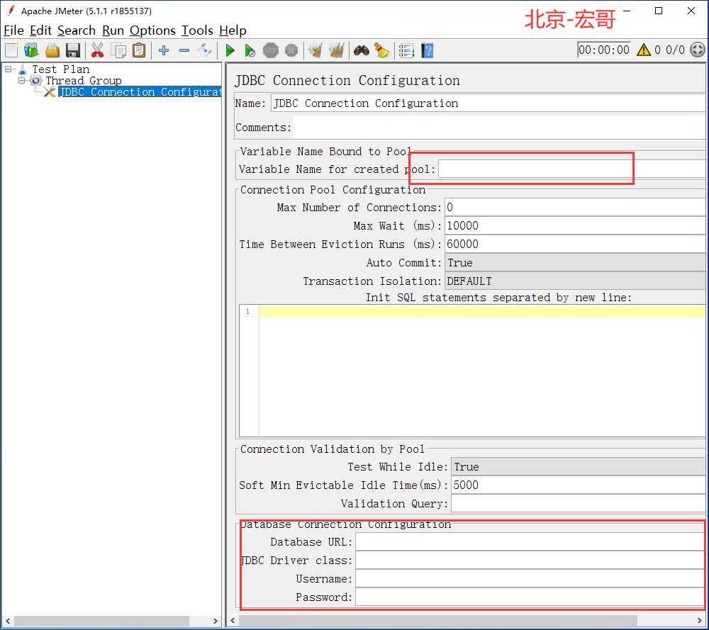Click the Variable Name for created pool field

click(571, 169)
